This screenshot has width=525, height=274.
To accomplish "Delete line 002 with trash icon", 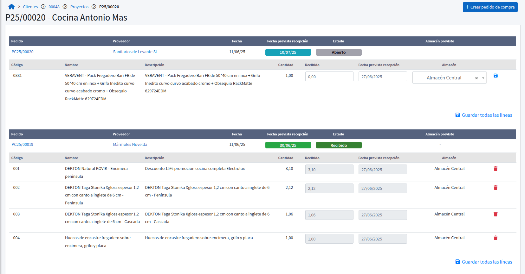I will pyautogui.click(x=496, y=188).
